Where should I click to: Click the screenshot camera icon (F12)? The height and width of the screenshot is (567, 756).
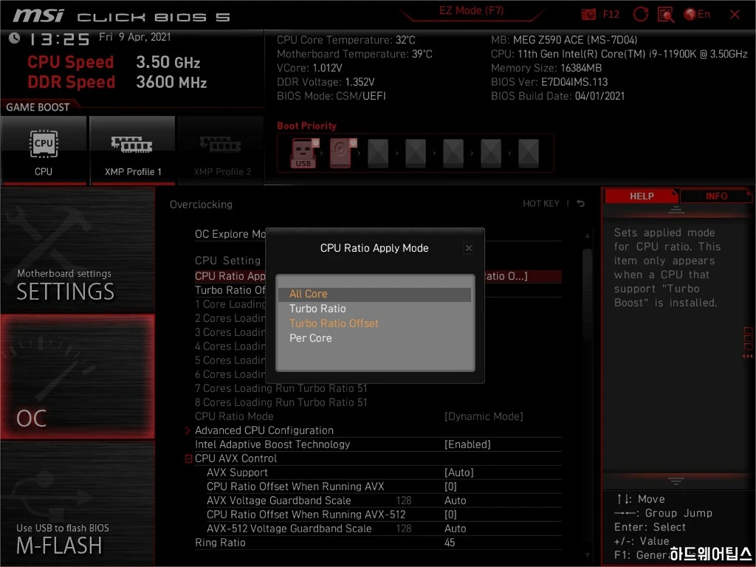(589, 15)
